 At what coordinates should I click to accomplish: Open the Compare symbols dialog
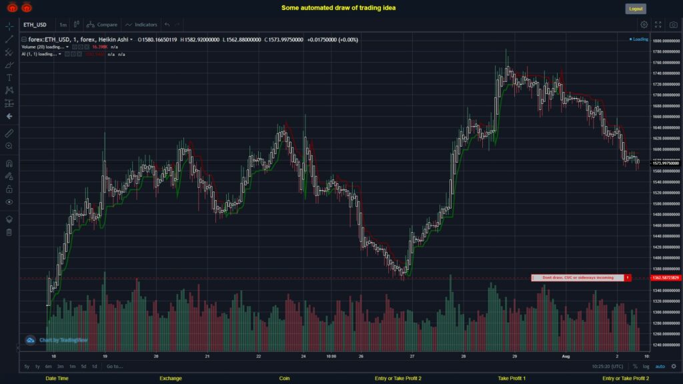click(102, 25)
